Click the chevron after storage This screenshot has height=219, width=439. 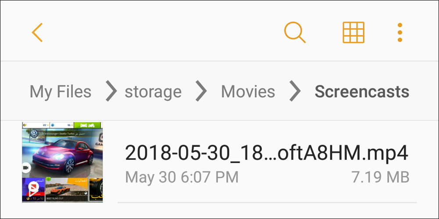click(x=201, y=92)
